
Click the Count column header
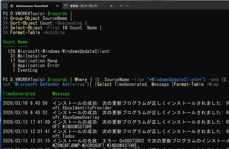[x=9, y=42]
